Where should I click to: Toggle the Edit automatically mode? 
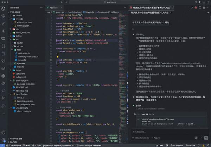[141, 138]
